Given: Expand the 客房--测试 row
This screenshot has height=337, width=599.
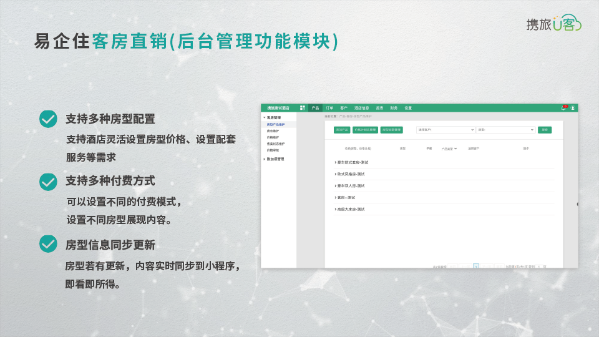Looking at the screenshot, I should pos(345,198).
